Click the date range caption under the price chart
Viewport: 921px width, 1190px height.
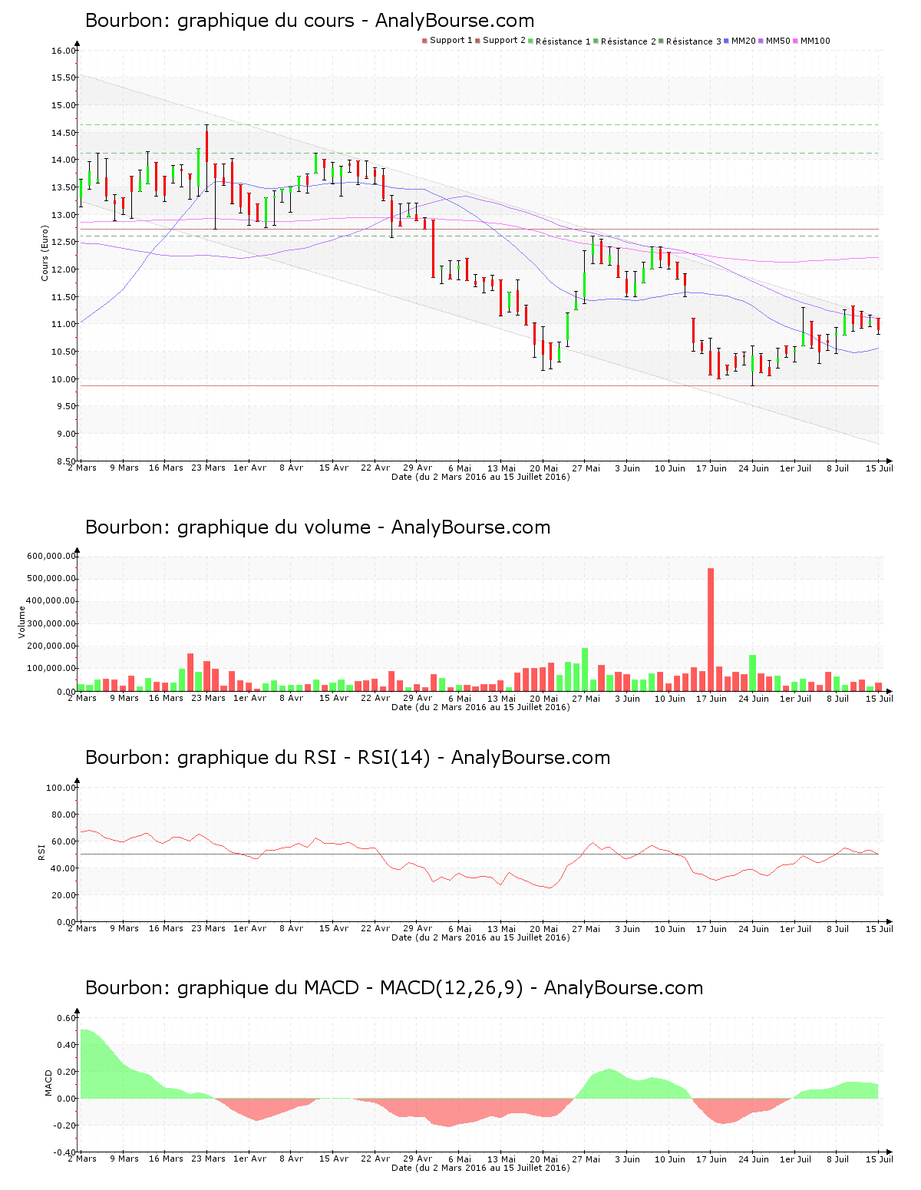coord(480,477)
